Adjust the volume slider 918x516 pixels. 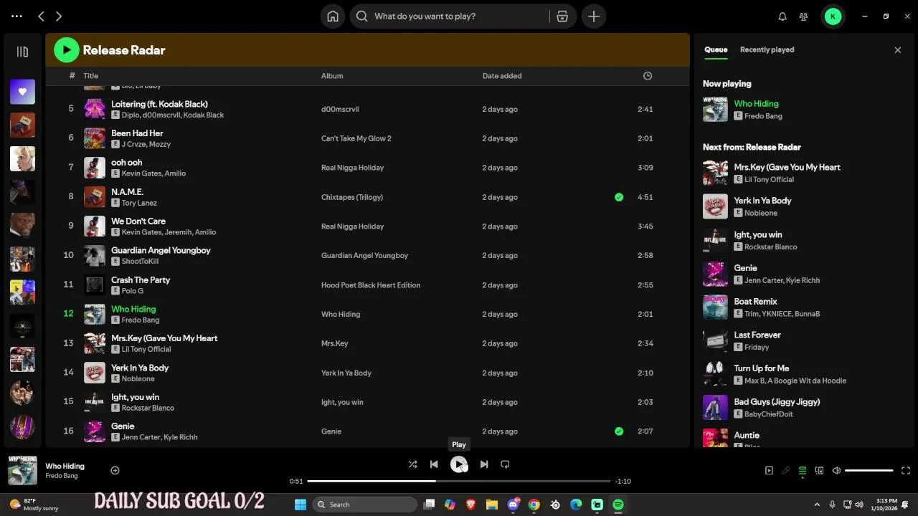pyautogui.click(x=869, y=471)
